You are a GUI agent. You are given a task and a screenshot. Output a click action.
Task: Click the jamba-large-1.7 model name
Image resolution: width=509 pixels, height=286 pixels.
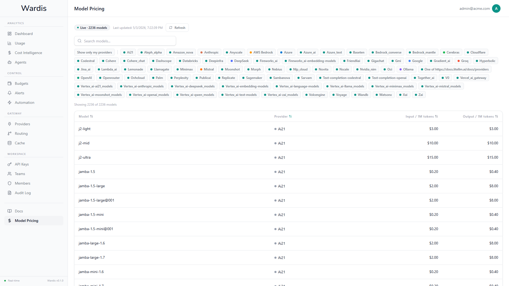(92, 257)
